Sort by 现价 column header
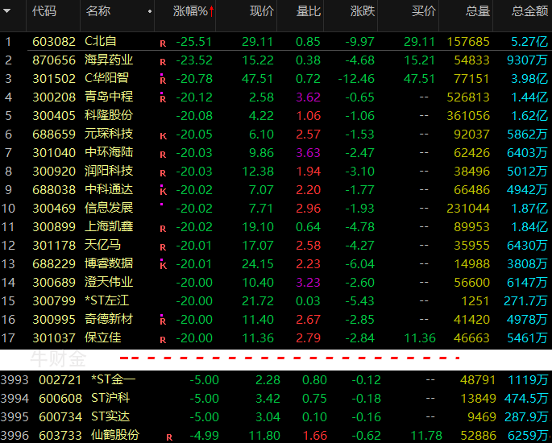 click(262, 11)
